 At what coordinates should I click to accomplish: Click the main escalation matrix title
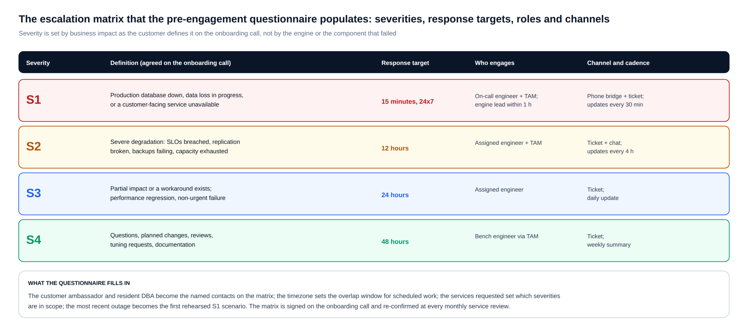(314, 19)
